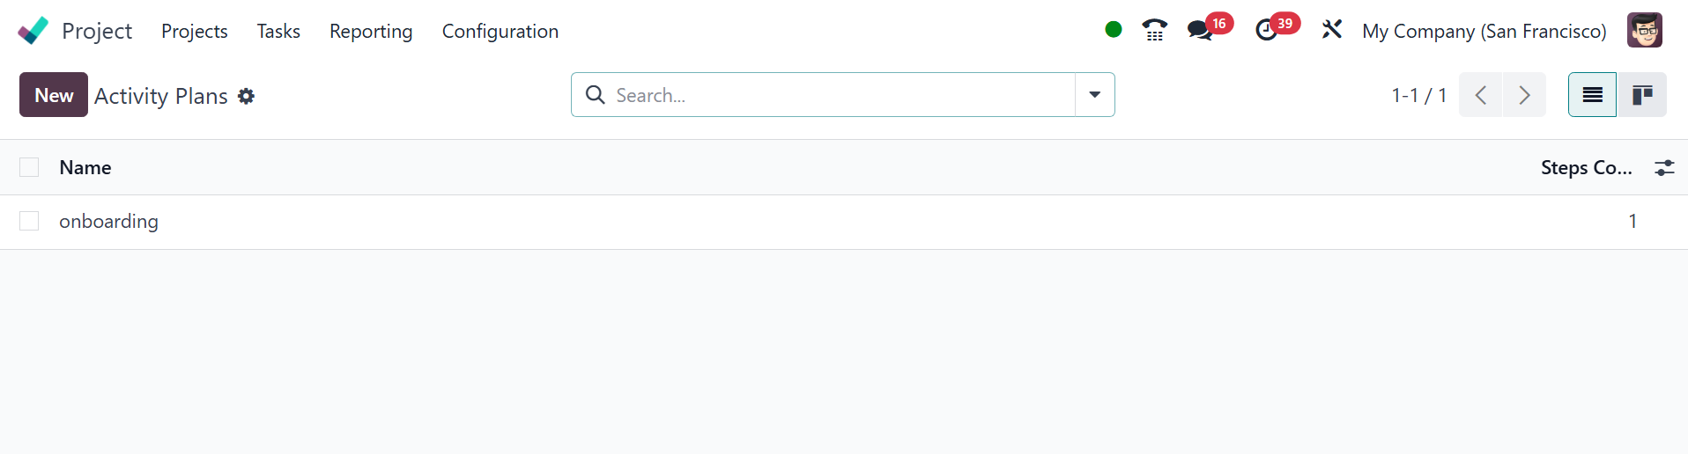Open the VoIP phone dialer icon
The height and width of the screenshot is (454, 1688).
1154,31
